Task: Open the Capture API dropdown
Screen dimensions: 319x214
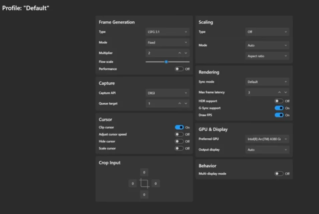Action: pos(168,93)
